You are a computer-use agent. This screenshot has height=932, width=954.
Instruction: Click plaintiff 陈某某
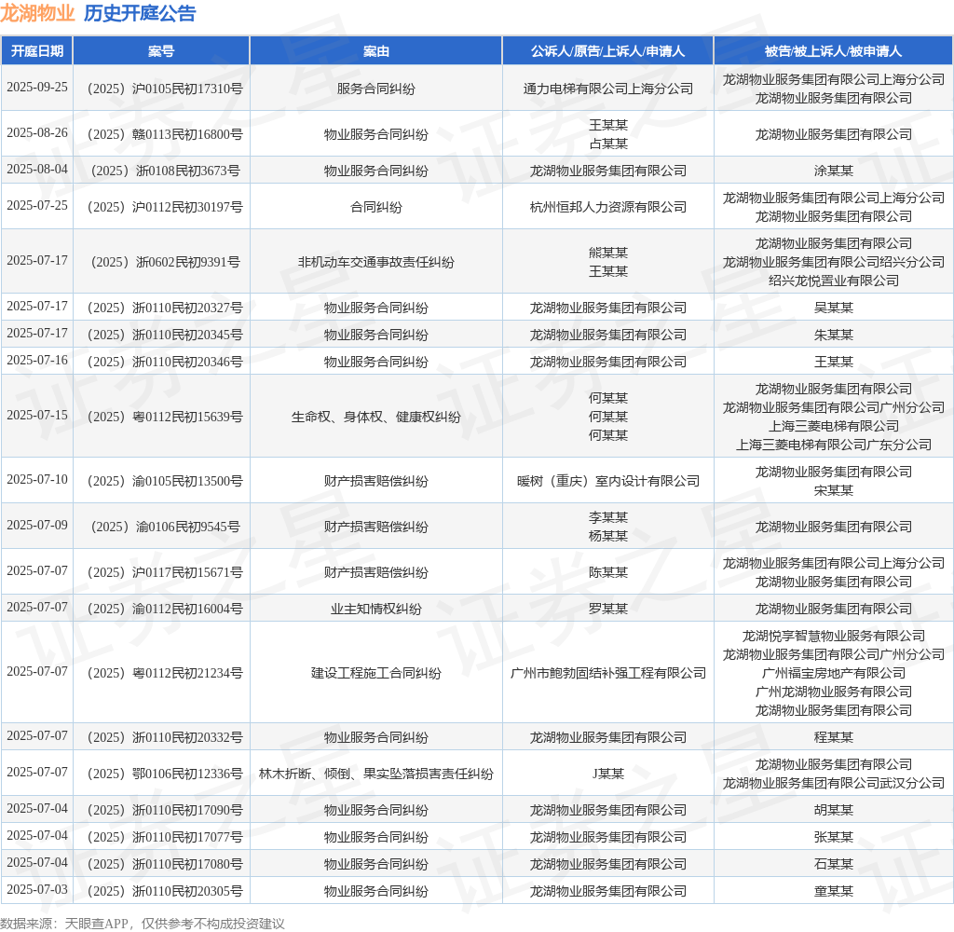point(607,572)
